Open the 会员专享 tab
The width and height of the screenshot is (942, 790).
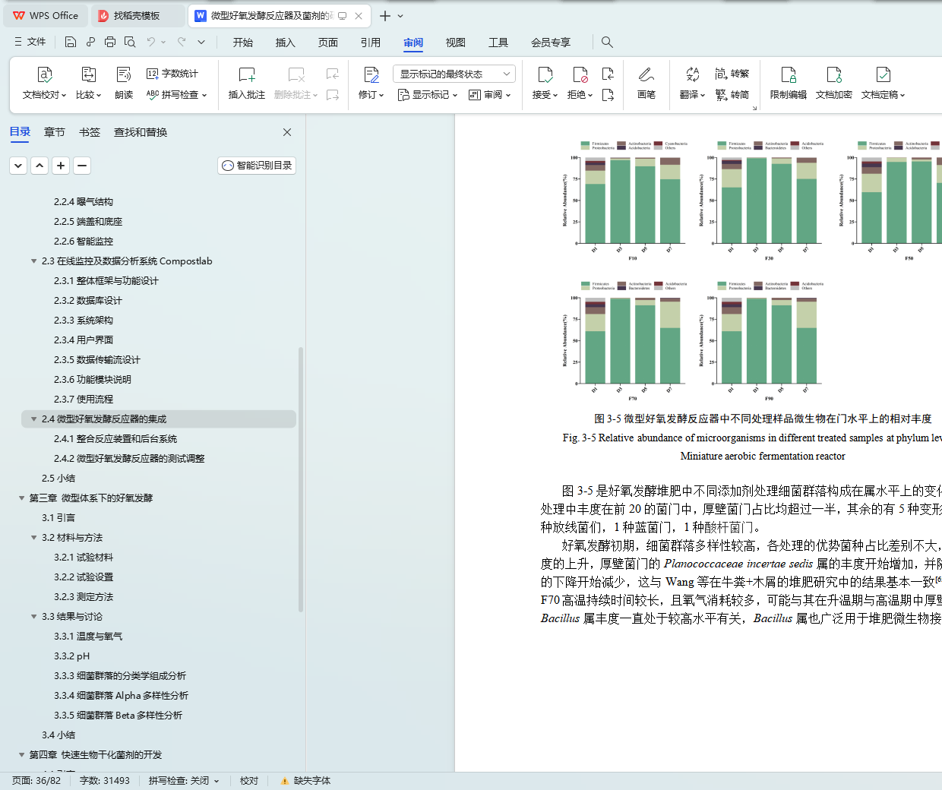tap(551, 43)
